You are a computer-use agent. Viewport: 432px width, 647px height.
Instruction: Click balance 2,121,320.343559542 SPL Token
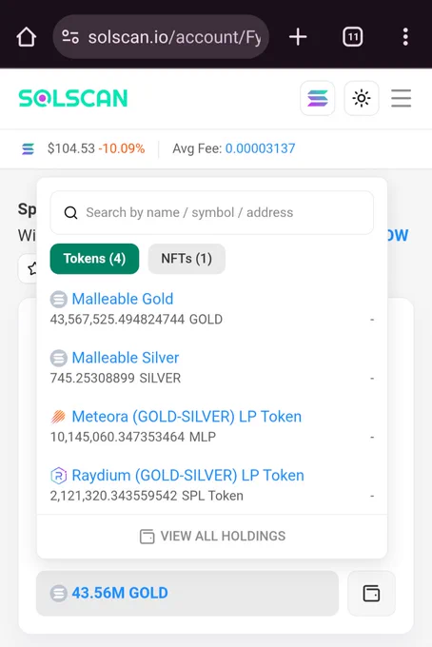[147, 495]
